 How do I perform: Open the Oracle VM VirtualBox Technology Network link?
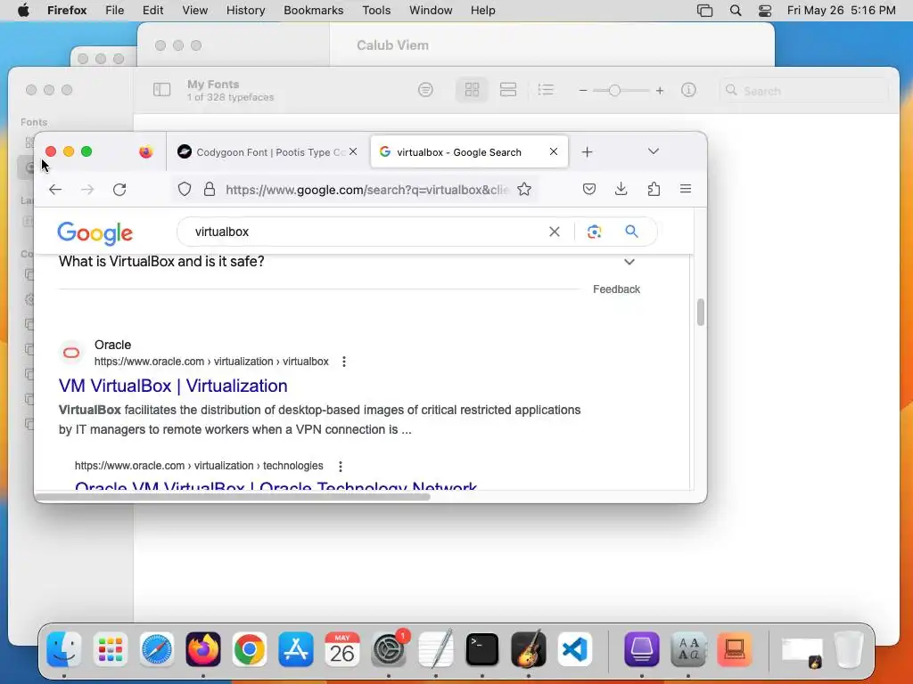click(276, 485)
